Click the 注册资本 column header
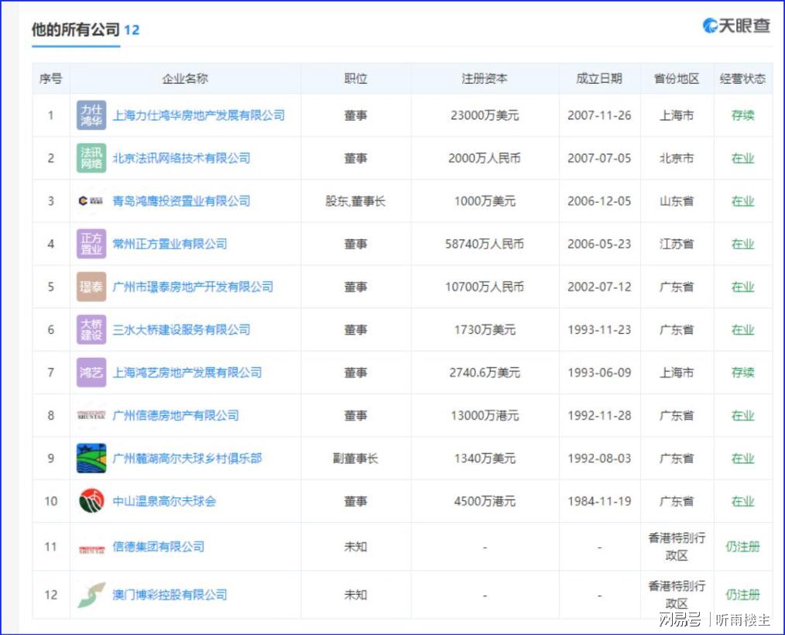The height and width of the screenshot is (635, 785). (485, 79)
